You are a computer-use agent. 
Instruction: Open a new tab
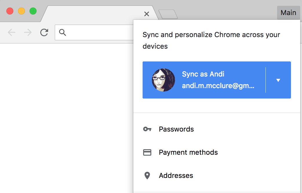[168, 14]
